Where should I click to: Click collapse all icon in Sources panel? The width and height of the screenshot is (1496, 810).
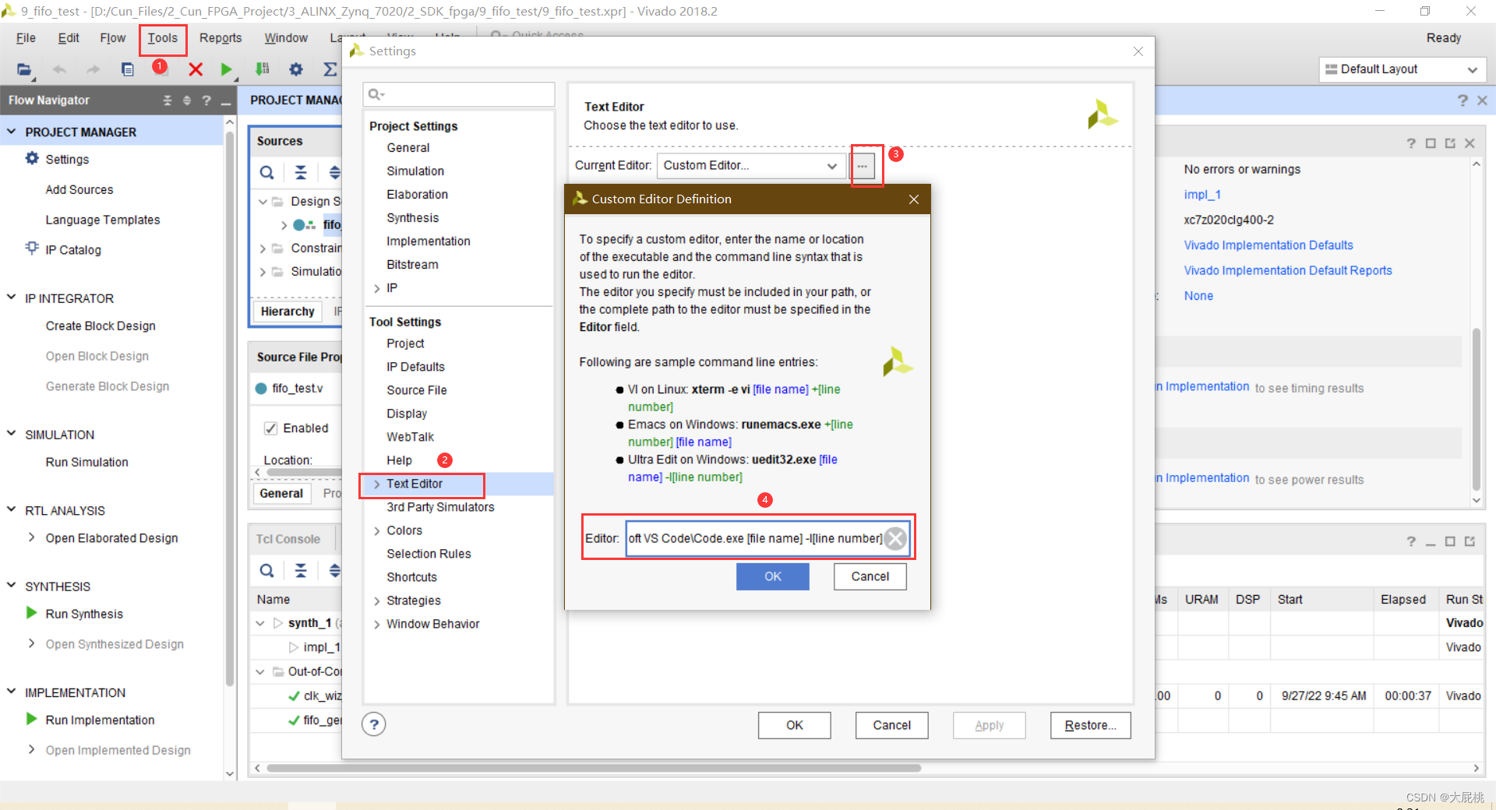301,173
